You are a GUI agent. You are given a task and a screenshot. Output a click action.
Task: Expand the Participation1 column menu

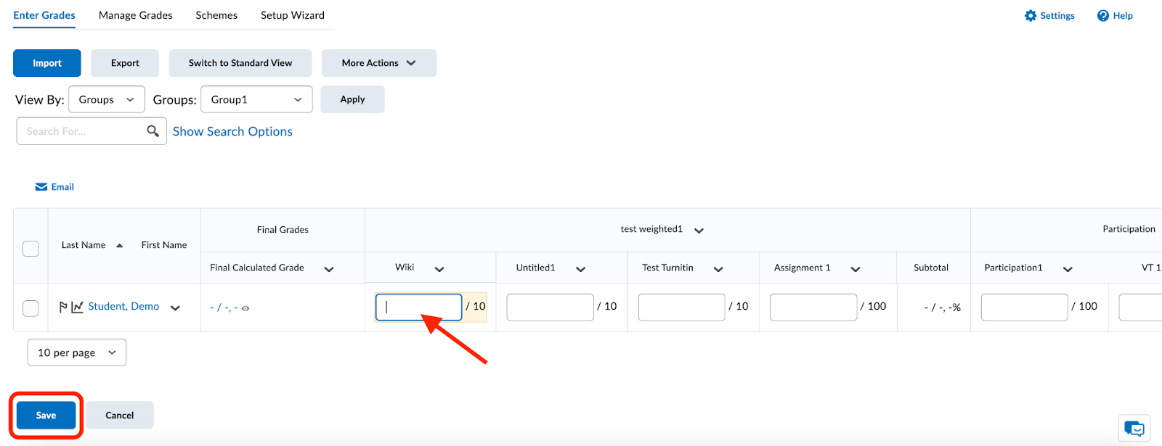coord(1068,269)
